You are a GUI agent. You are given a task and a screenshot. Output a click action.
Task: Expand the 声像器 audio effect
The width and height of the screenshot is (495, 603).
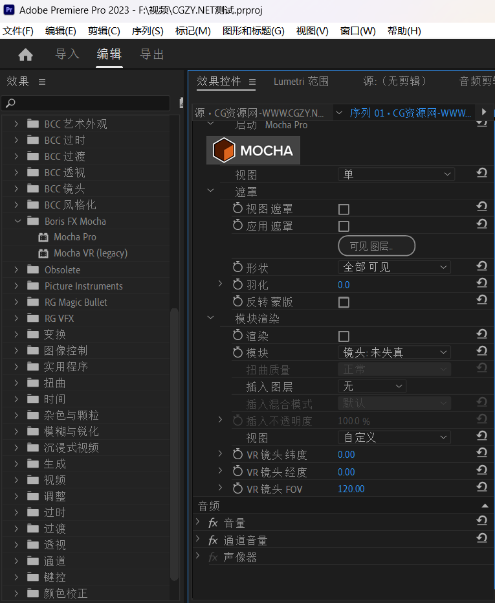[198, 556]
